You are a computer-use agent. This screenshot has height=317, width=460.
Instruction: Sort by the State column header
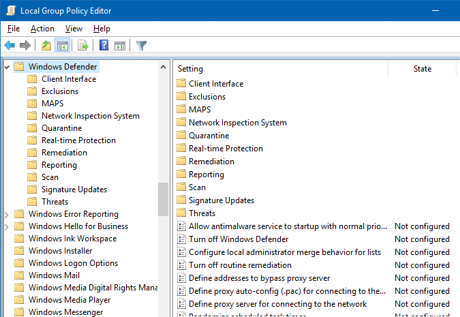point(422,69)
